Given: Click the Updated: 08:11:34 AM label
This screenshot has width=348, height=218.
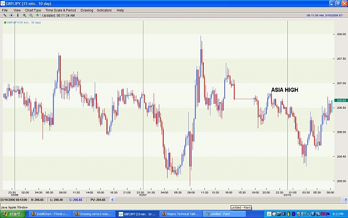Looking at the screenshot, I should 58,16.
